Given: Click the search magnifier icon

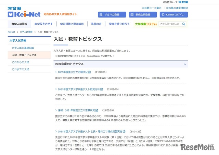Looking at the screenshot, I should coord(184,24).
